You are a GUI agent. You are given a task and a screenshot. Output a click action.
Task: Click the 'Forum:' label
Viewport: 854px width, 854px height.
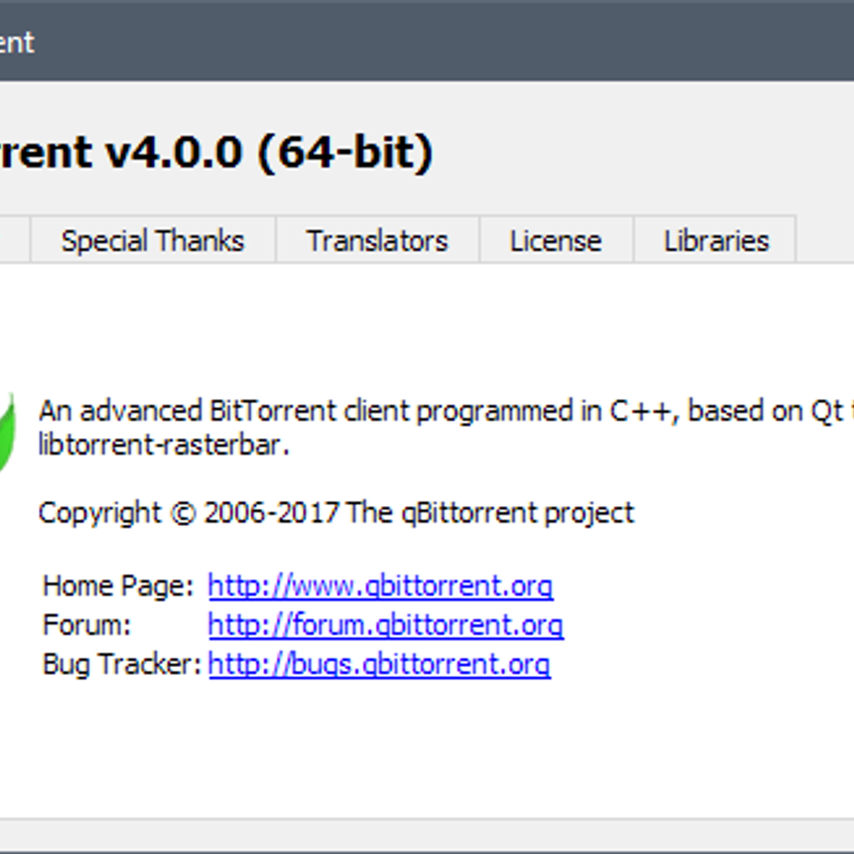(x=86, y=625)
